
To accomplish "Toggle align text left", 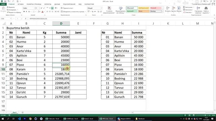I will [47, 12].
